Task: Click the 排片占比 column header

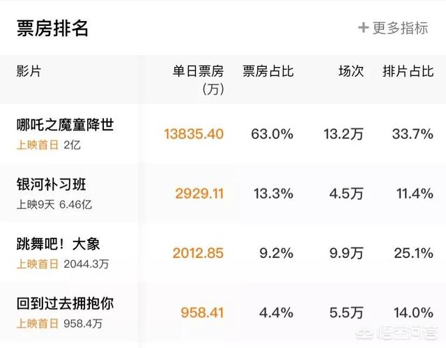Action: pyautogui.click(x=408, y=71)
